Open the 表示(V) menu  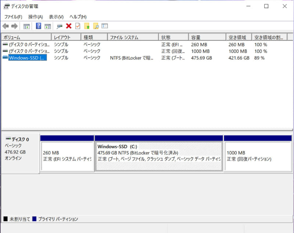coord(56,17)
